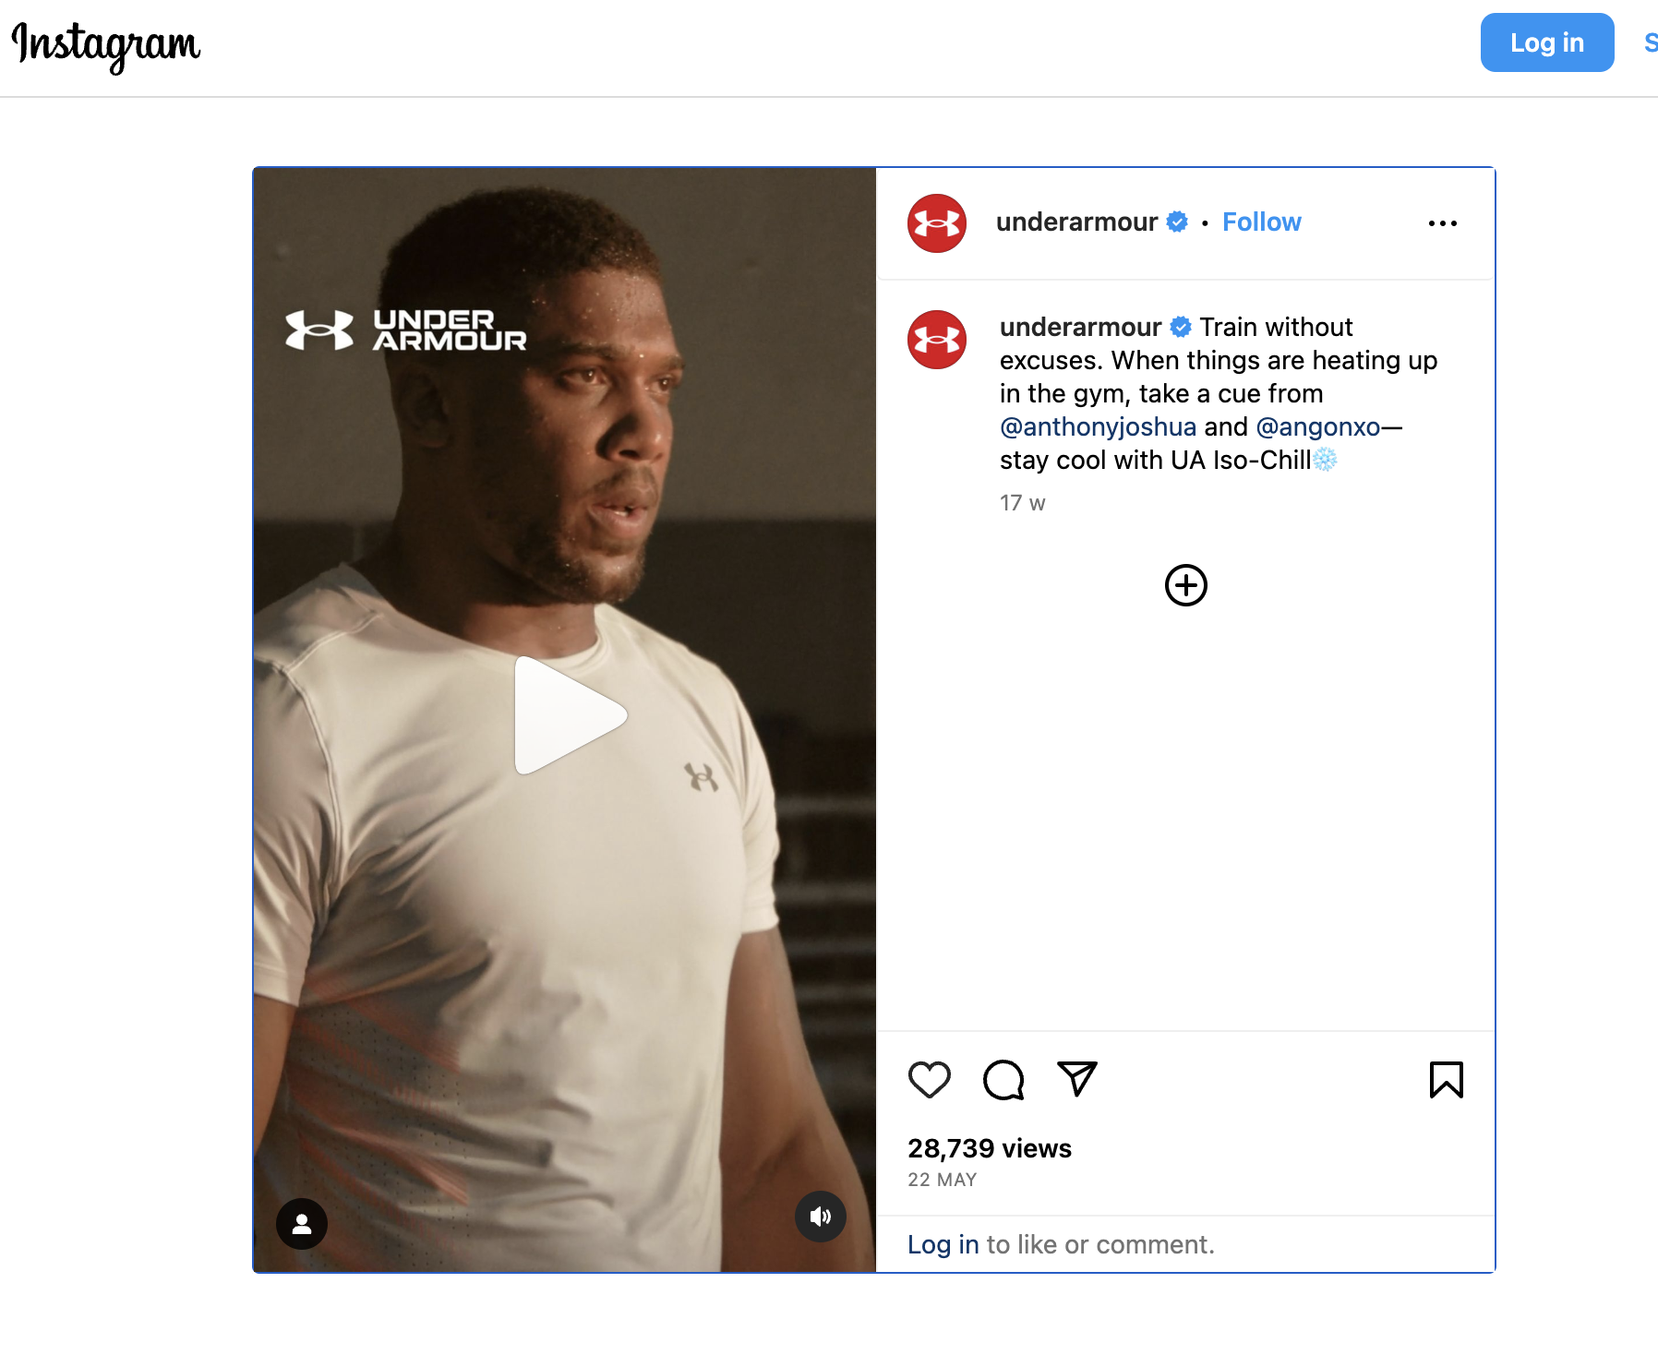1658x1355 pixels.
Task: Share the post using the paper plane icon
Action: coord(1076,1079)
